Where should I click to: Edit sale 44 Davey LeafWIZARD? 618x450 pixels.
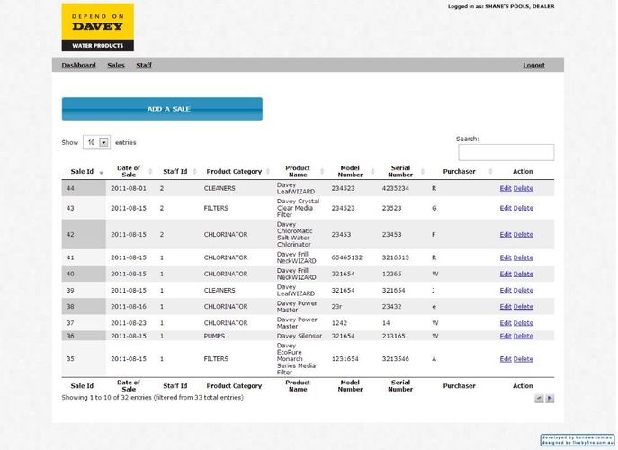506,188
